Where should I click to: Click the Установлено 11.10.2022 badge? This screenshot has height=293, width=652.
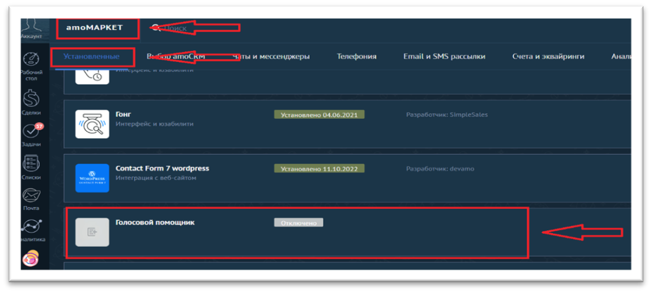(319, 169)
